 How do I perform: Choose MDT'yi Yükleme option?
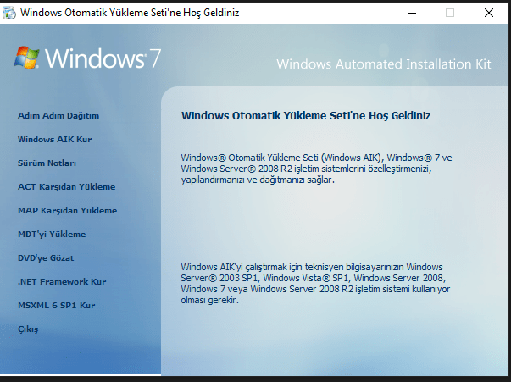point(52,234)
